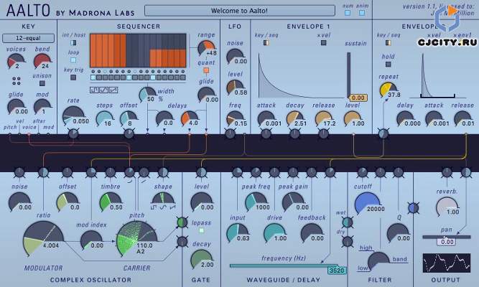Click the reverb dial showing 1.00

[447, 207]
